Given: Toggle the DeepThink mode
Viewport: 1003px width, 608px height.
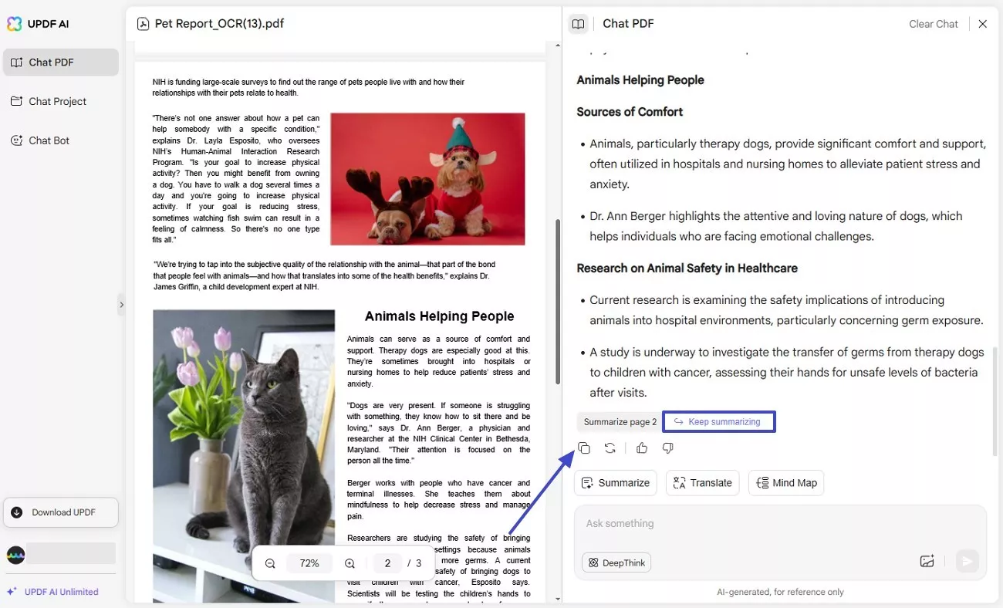Looking at the screenshot, I should click(616, 562).
